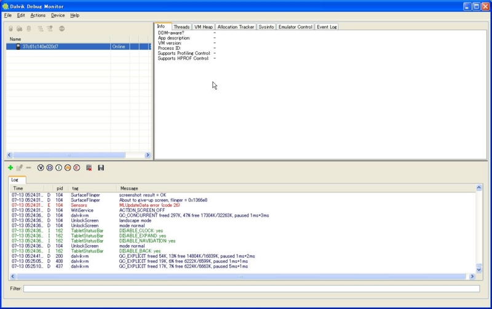This screenshot has height=309, width=492.
Task: Select device 37c61c140e020d7 in list
Action: pyautogui.click(x=79, y=47)
